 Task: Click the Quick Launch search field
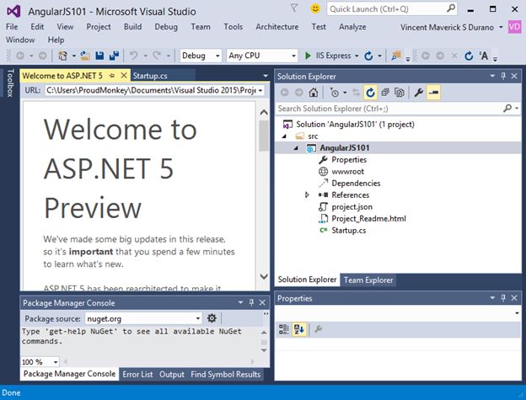[392, 8]
